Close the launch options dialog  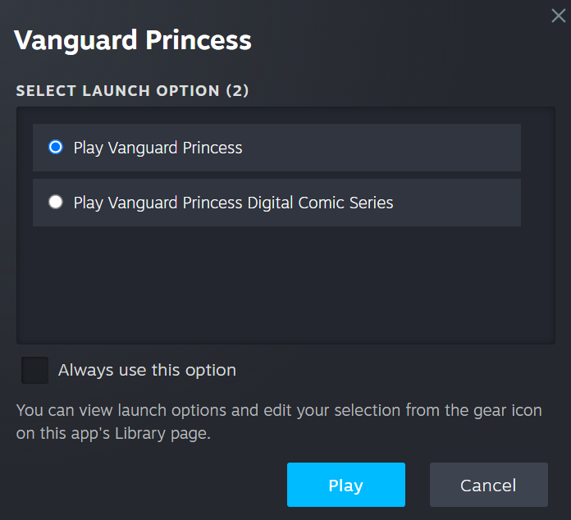click(x=558, y=16)
